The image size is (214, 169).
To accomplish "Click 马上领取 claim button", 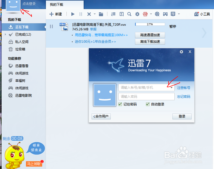I will click(x=34, y=164).
